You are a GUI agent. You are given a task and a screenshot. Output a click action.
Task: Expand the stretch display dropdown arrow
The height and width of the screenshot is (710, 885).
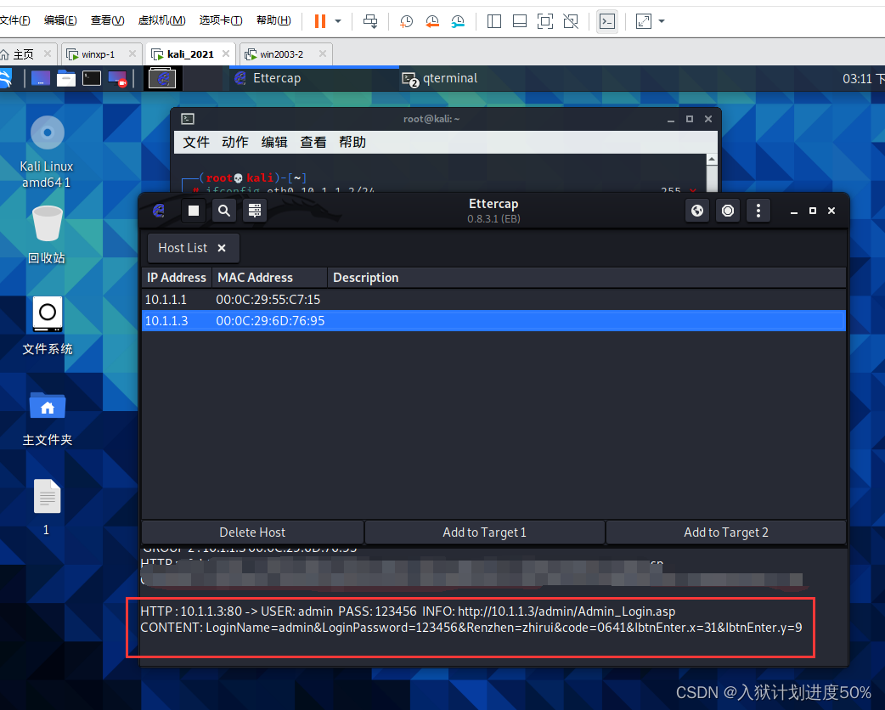(662, 21)
